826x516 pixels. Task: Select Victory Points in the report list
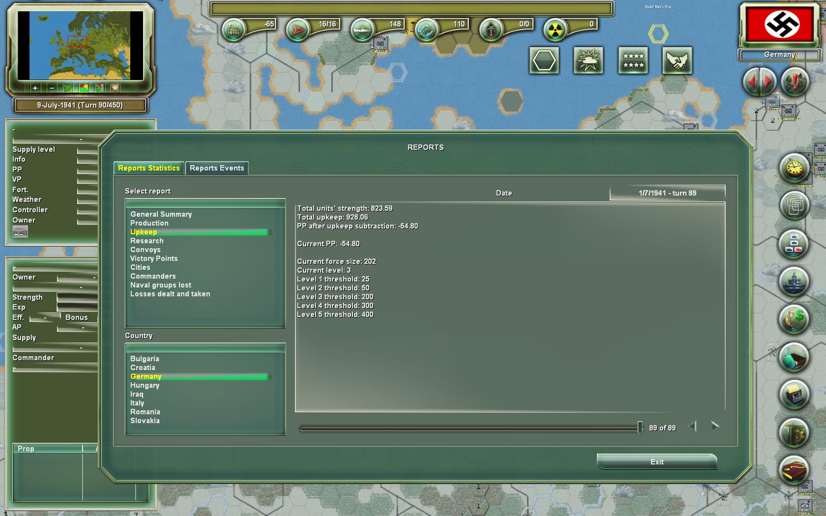click(x=153, y=258)
